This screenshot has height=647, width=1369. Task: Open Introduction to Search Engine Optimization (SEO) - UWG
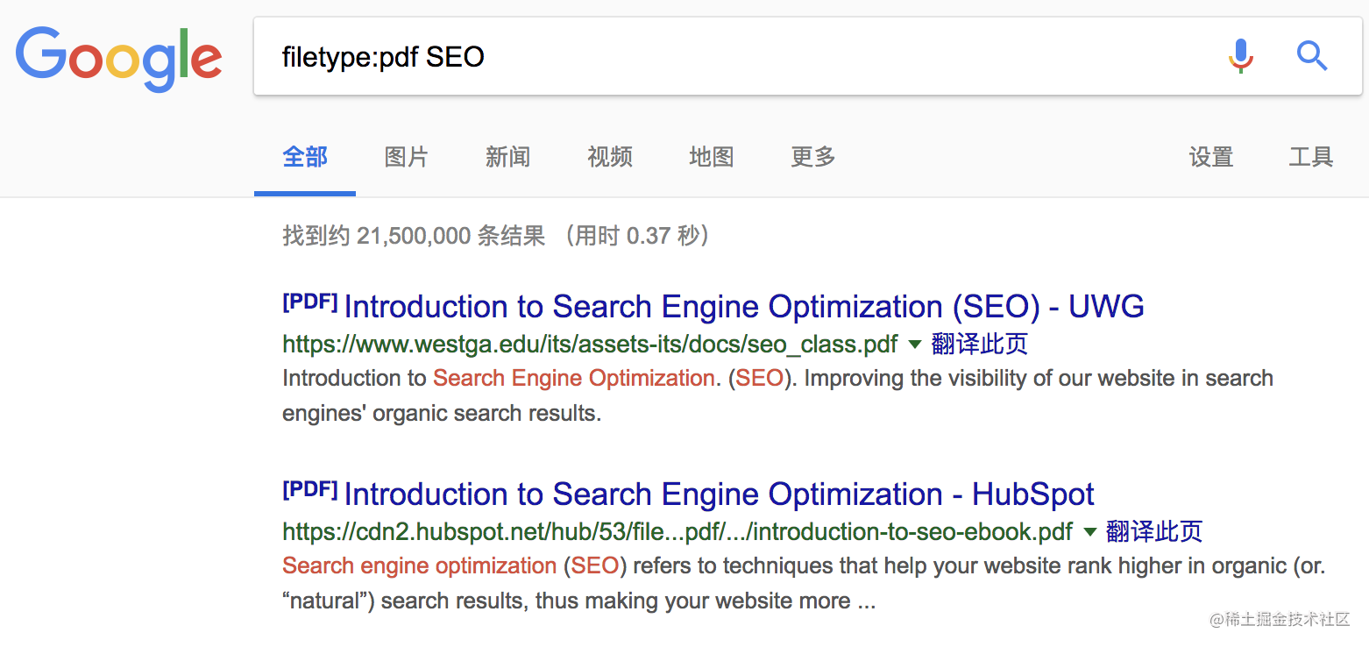point(744,307)
